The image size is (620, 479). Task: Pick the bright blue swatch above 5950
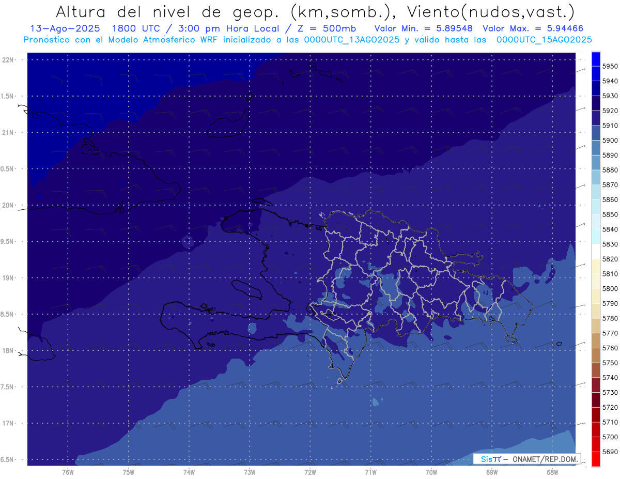pos(596,59)
